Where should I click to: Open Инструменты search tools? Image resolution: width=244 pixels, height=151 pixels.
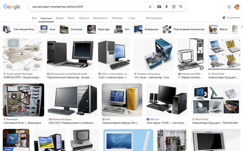click(x=154, y=18)
